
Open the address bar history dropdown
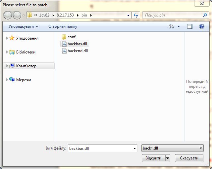pyautogui.click(x=128, y=16)
